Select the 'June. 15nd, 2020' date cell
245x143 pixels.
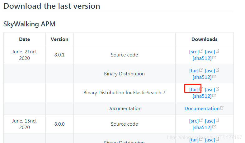click(25, 124)
